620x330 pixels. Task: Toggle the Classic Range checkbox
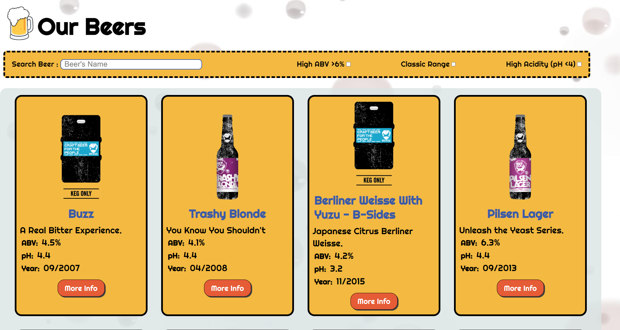[453, 64]
